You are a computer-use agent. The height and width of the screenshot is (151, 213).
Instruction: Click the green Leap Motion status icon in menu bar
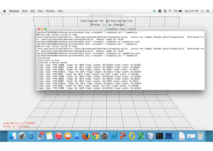[154, 11]
